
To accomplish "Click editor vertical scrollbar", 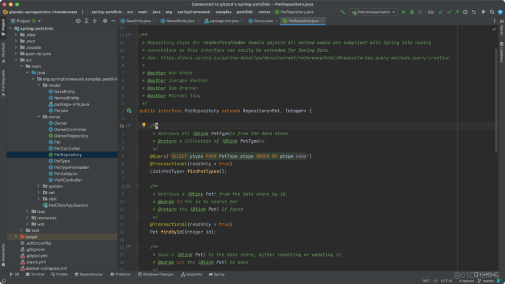I will tap(496, 100).
